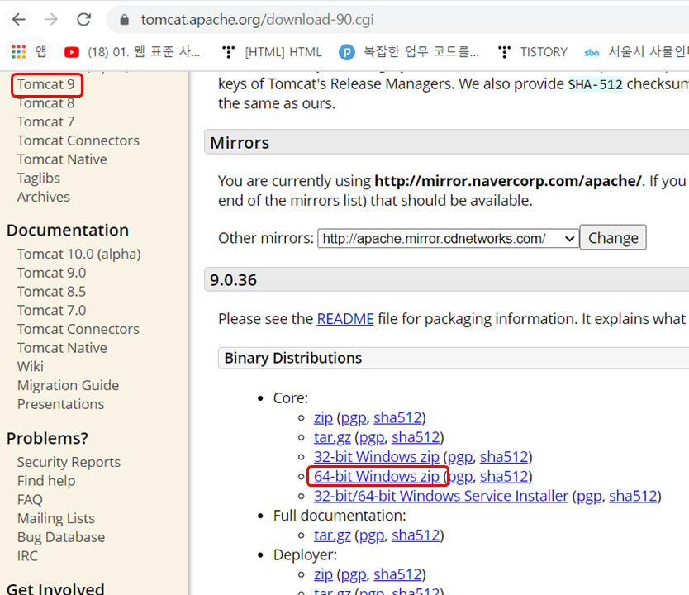Image resolution: width=689 pixels, height=595 pixels.
Task: Download Full documentation tar.gz
Action: pos(332,535)
